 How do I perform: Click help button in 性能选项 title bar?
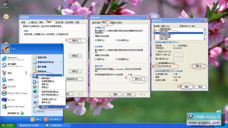pyautogui.click(x=144, y=18)
